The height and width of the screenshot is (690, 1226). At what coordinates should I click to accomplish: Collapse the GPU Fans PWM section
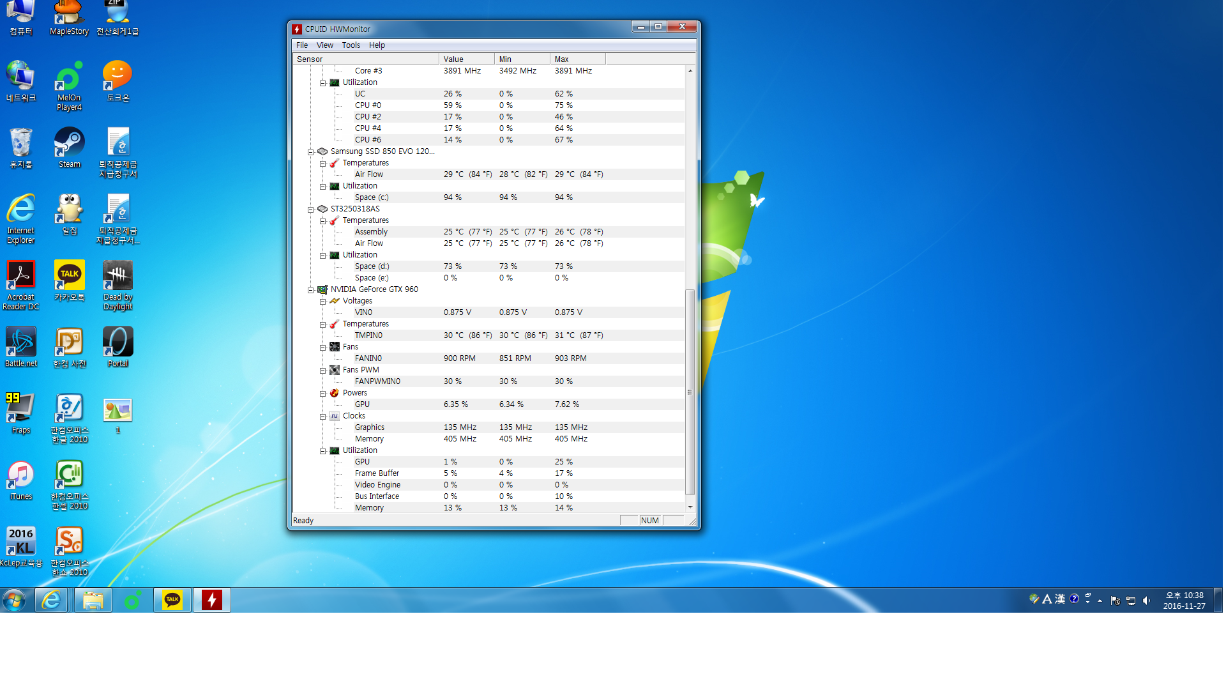pyautogui.click(x=323, y=371)
